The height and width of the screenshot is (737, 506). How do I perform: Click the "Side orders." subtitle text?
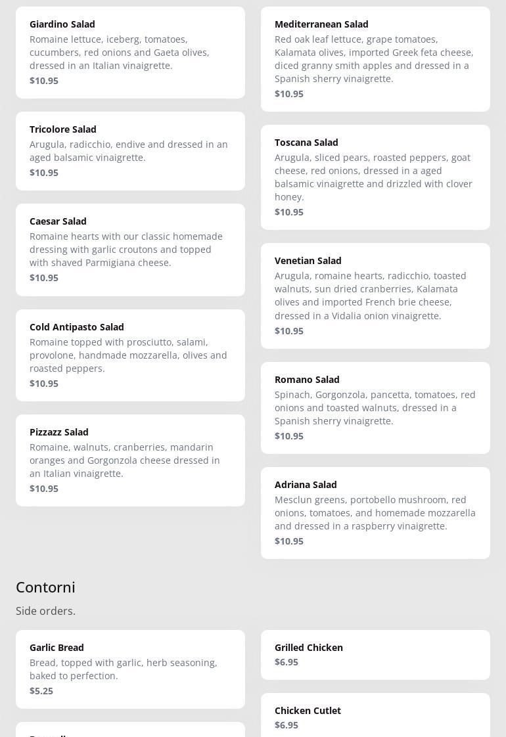point(45,611)
